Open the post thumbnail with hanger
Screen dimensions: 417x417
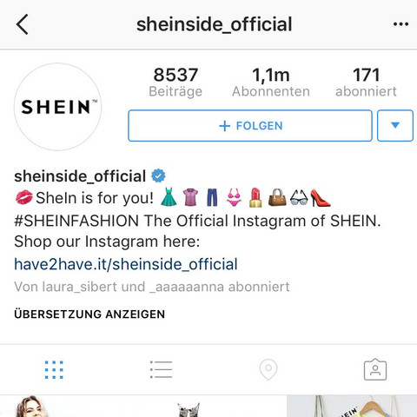click(x=352, y=406)
